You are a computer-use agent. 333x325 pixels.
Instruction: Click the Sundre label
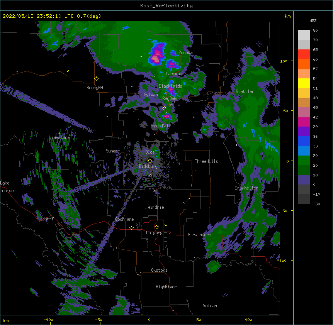[113, 151]
